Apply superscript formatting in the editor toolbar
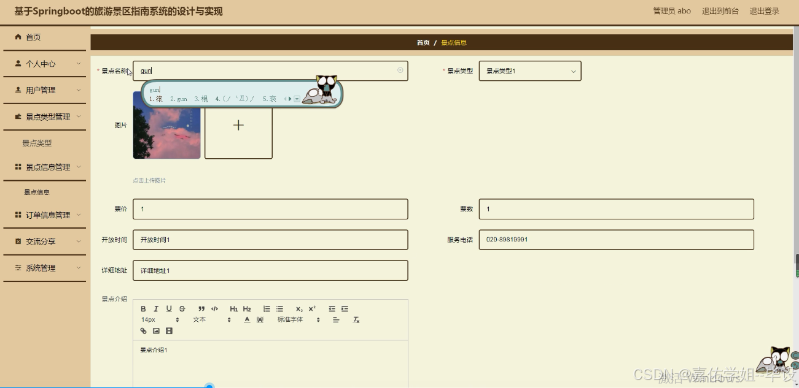 point(313,308)
